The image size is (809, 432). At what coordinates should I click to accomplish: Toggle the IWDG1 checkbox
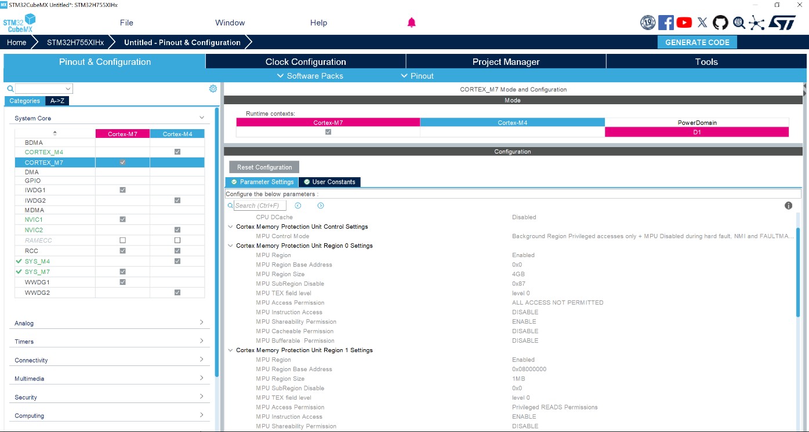point(122,190)
